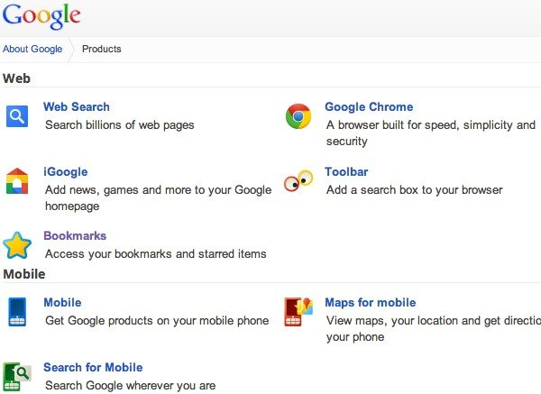Open the Toolbar link
Screen dimensions: 541x394
pyautogui.click(x=346, y=172)
